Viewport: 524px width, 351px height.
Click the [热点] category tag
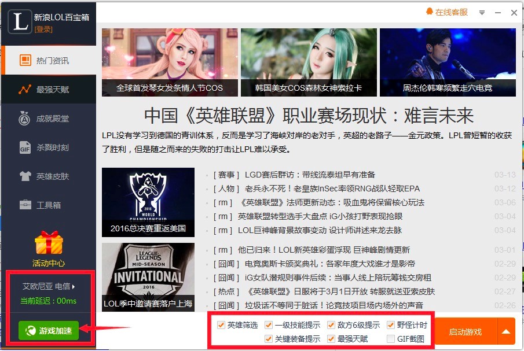(226, 291)
